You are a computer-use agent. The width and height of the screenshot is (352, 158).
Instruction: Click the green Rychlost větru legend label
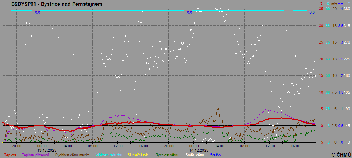point(167,154)
